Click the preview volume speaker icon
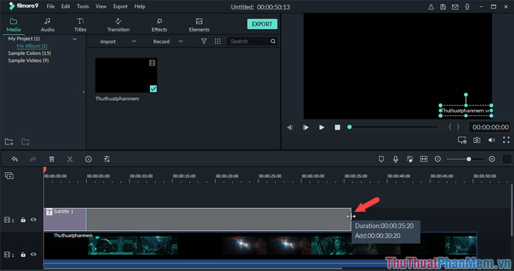Image resolution: width=514 pixels, height=271 pixels. [x=491, y=140]
